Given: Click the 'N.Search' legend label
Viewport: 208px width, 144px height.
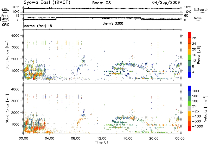Looking at the screenshot, I should [x=201, y=10].
